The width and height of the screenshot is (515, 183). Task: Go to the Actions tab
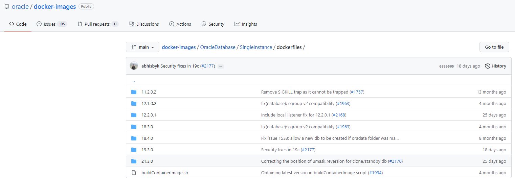point(180,24)
